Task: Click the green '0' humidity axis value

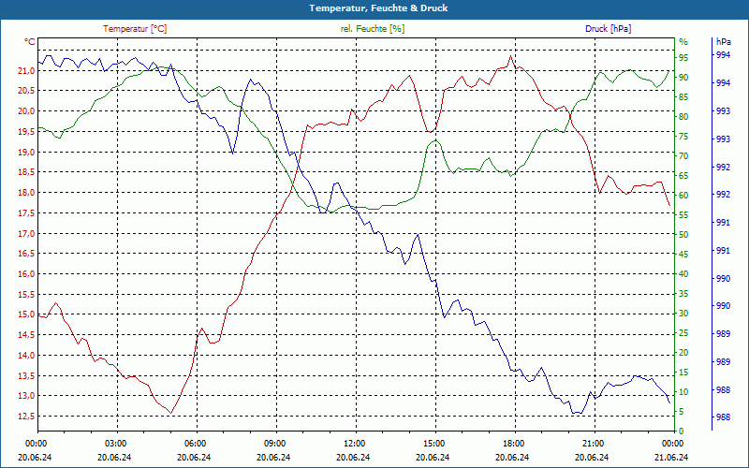Action: tap(682, 431)
